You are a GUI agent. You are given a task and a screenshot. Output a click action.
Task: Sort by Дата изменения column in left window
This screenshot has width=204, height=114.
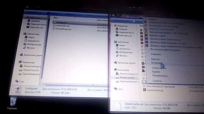[102, 20]
